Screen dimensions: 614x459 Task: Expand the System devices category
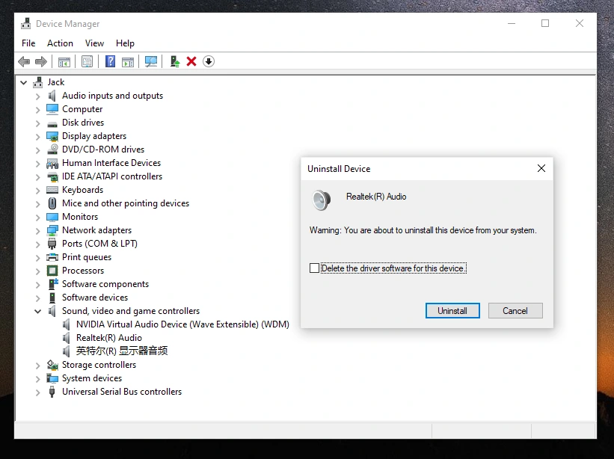(37, 379)
